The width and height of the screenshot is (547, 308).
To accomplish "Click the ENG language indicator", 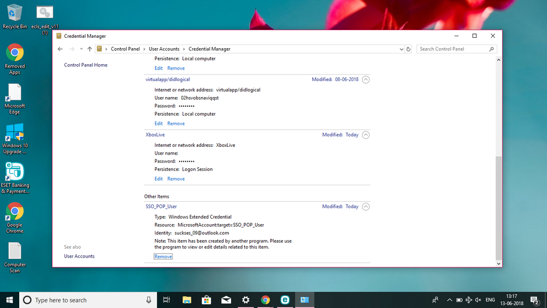I will click(x=490, y=300).
